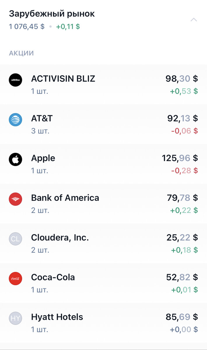Viewport: 207px width, 350px height.
Task: Tap the Coca-Cola red logo icon
Action: [15, 278]
